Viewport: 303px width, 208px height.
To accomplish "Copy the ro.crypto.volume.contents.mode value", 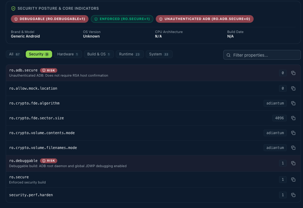I will pyautogui.click(x=293, y=133).
